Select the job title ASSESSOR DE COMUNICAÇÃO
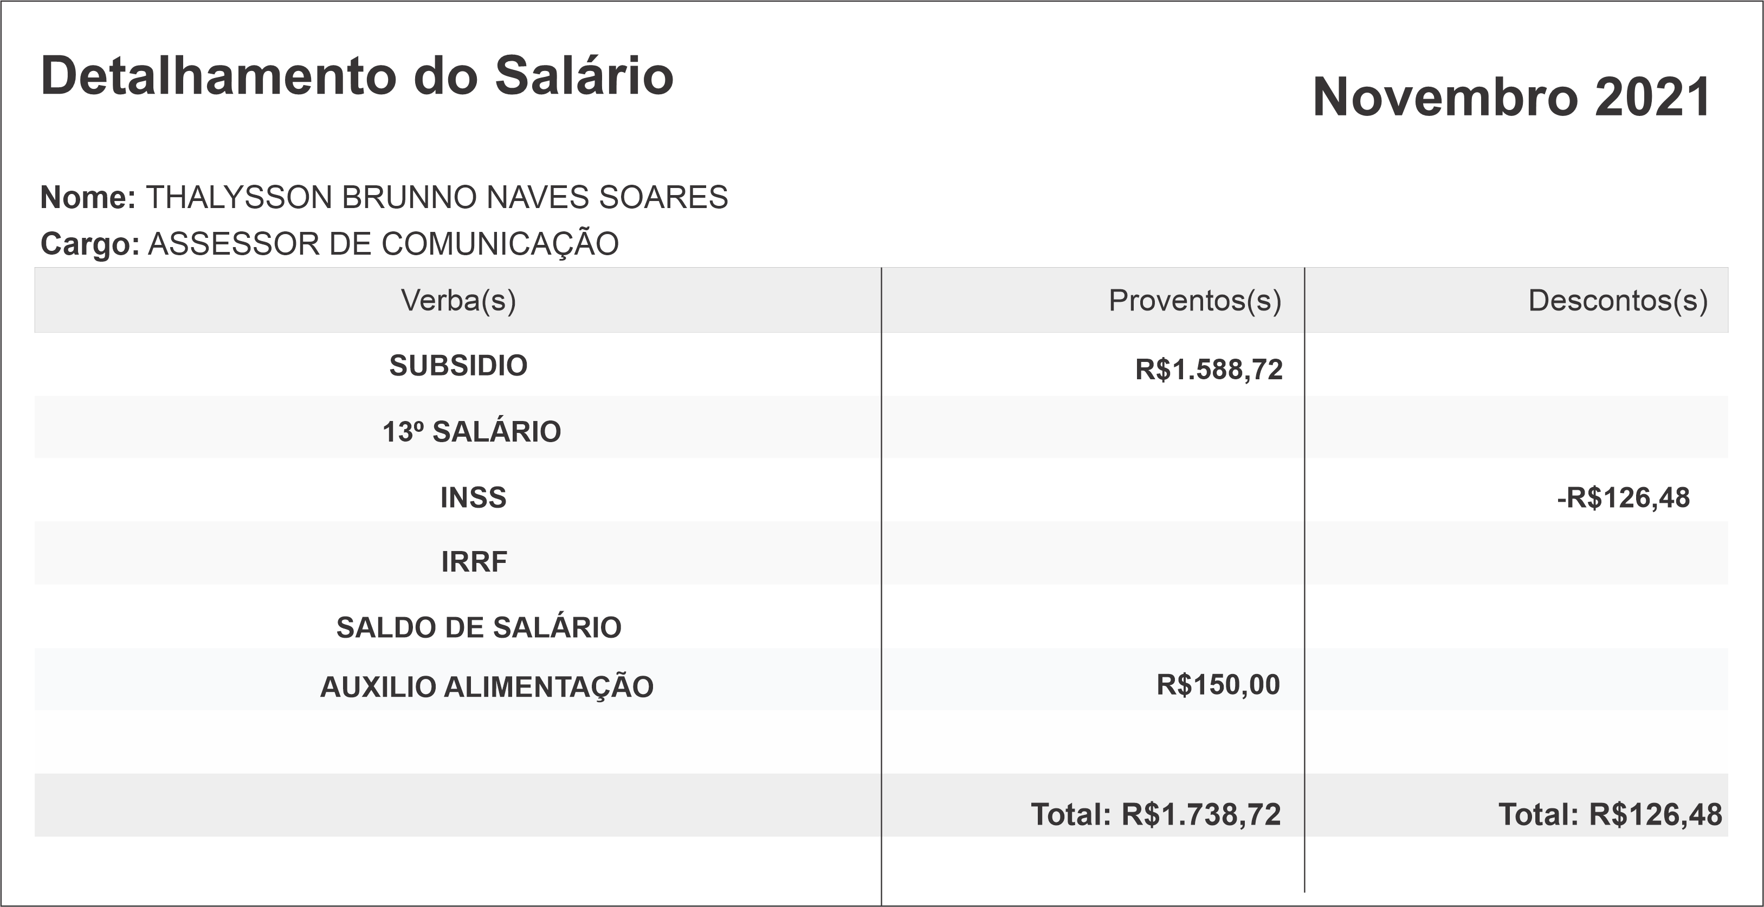Viewport: 1764px width, 907px height. point(384,244)
